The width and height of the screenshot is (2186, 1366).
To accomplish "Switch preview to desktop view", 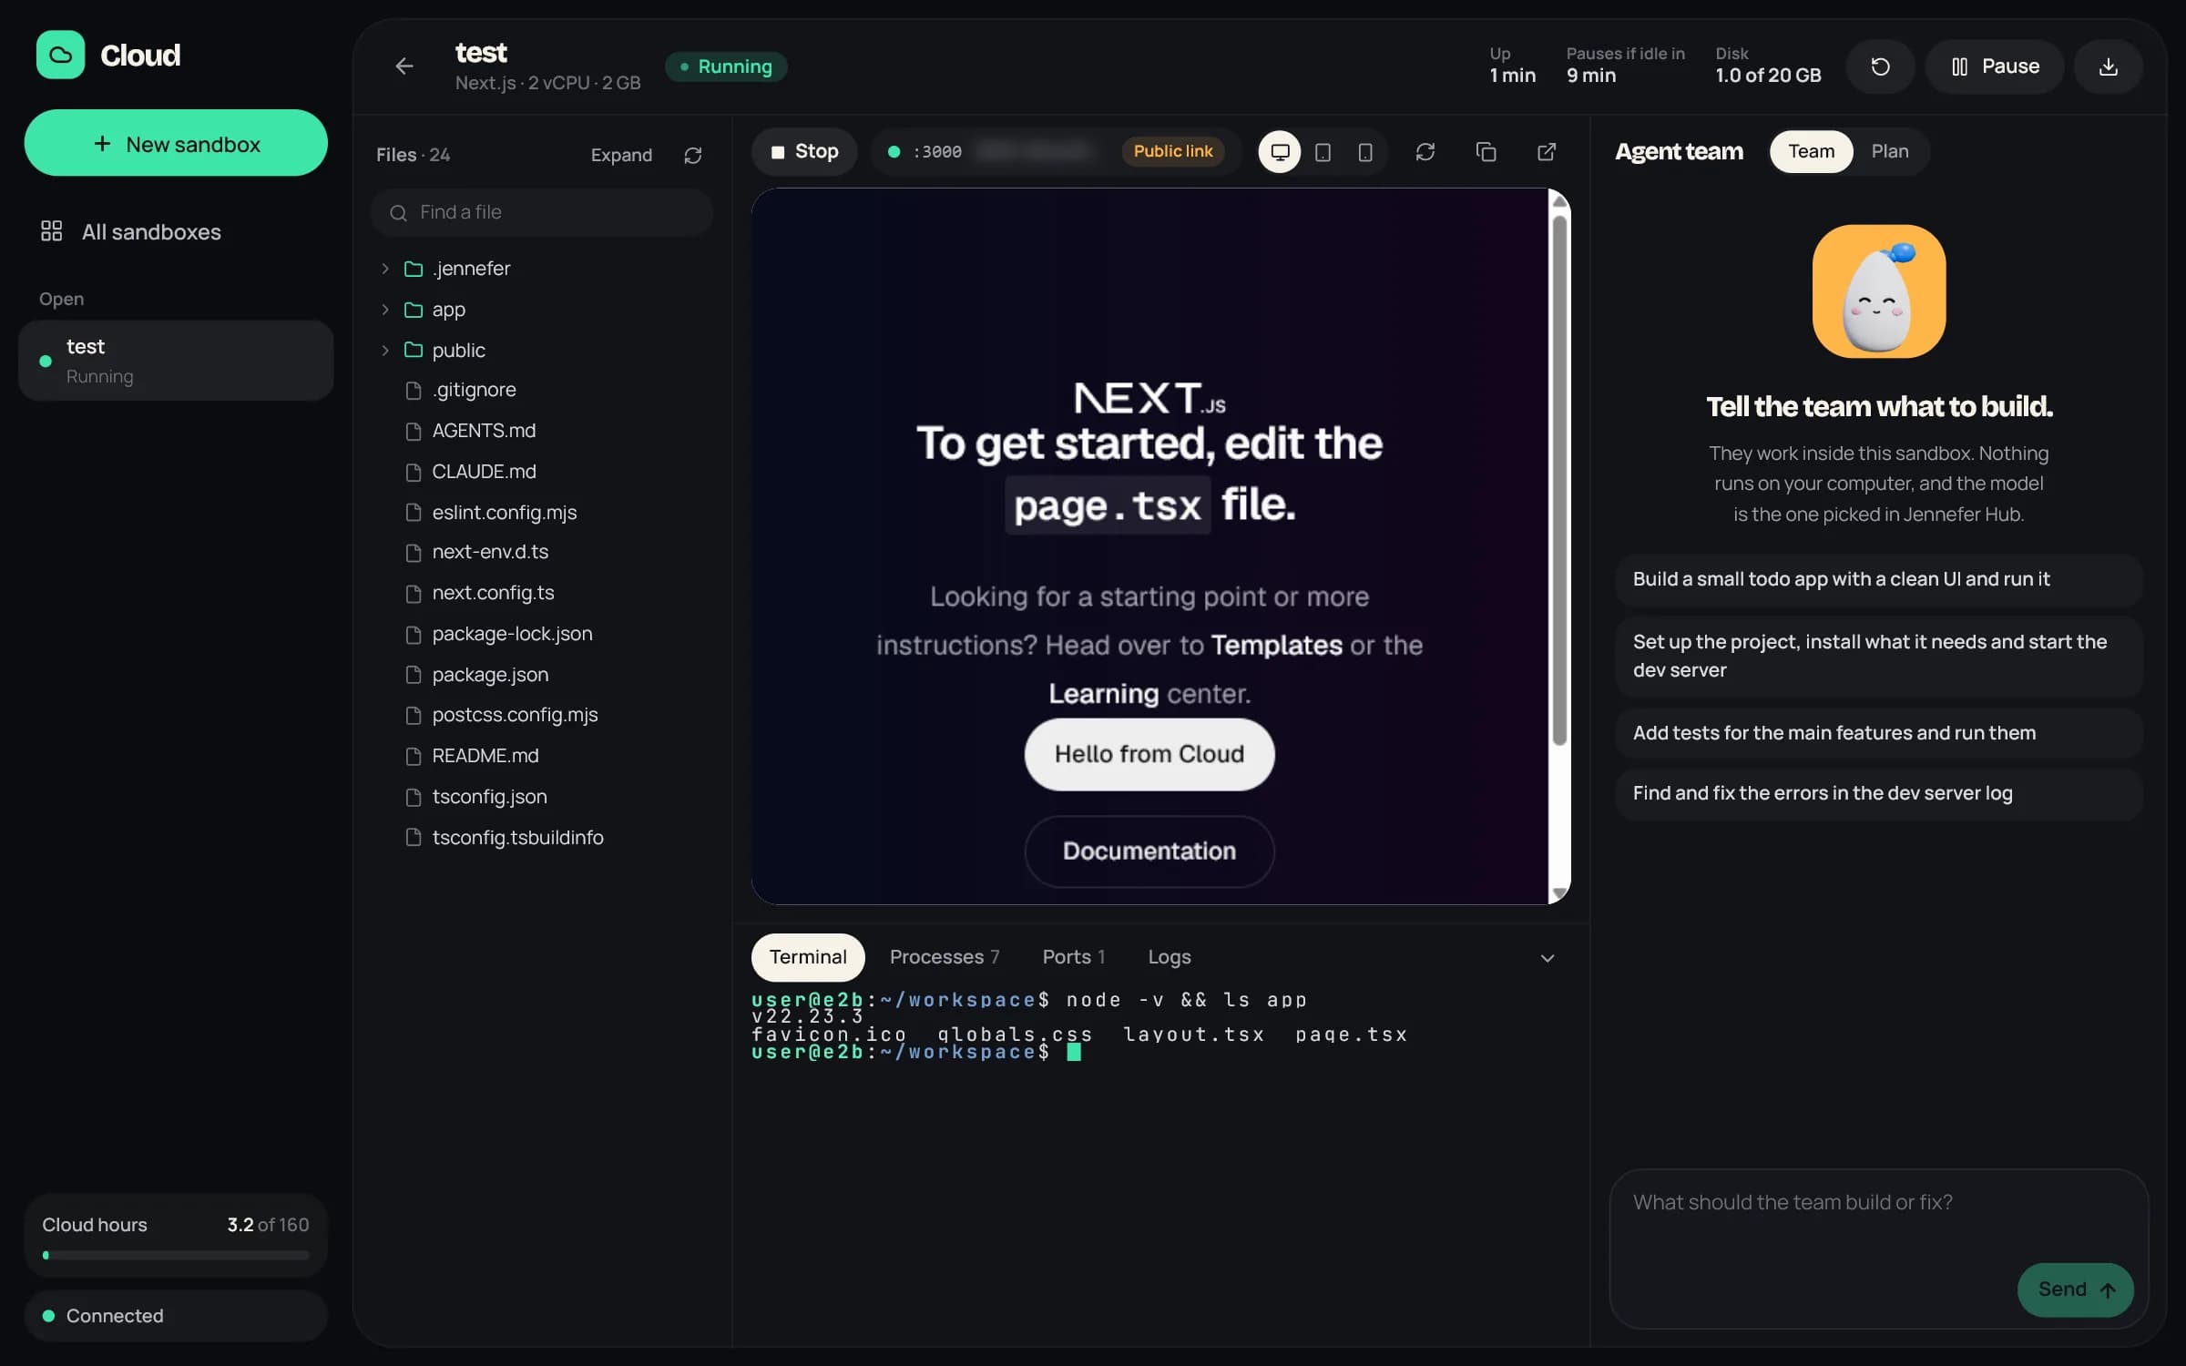I will point(1280,151).
